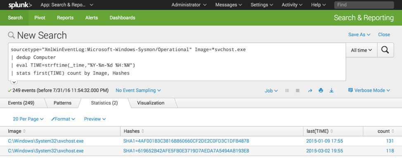Click the Search & Reporting app title

364,18
